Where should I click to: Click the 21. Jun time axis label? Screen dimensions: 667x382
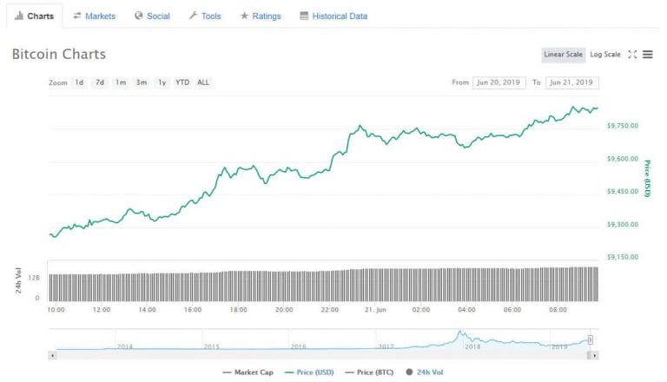pyautogui.click(x=375, y=310)
